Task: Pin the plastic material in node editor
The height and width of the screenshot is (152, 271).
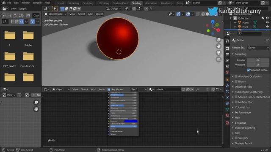Action: point(198,89)
